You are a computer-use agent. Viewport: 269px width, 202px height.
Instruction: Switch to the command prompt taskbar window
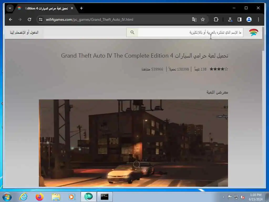click(x=105, y=197)
